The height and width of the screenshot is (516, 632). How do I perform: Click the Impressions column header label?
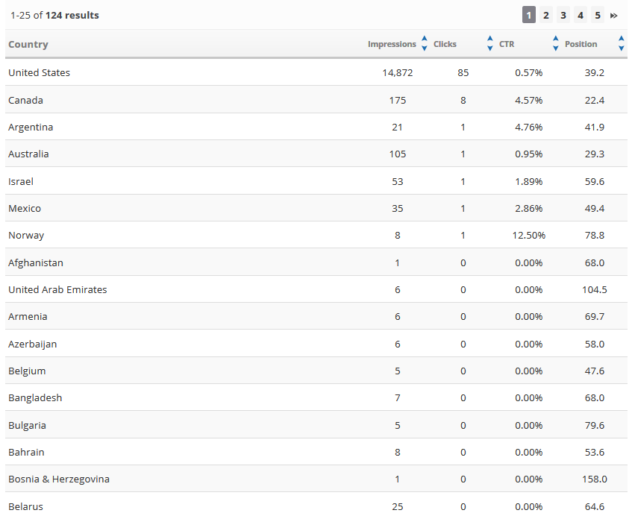[x=392, y=44]
